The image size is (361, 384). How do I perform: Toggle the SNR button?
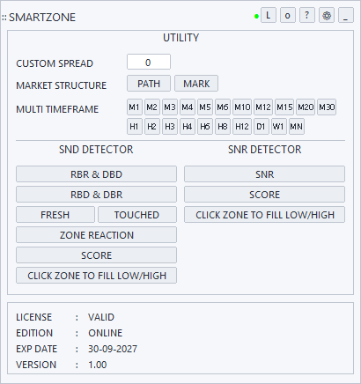[x=264, y=174]
